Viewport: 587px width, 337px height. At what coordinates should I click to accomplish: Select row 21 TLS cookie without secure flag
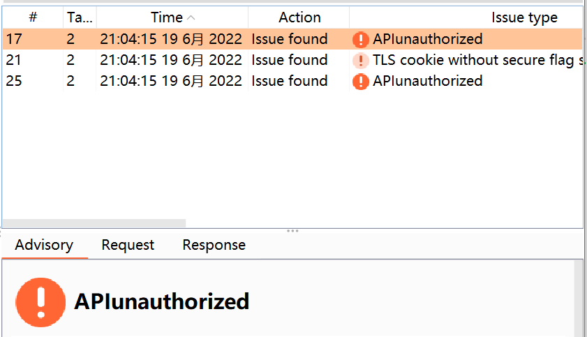292,60
